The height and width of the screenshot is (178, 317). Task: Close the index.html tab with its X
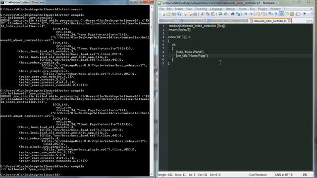click(176, 21)
